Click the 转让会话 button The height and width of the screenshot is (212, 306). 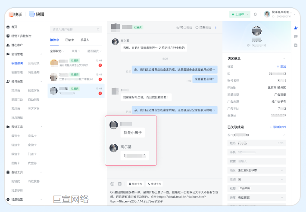tap(184, 27)
